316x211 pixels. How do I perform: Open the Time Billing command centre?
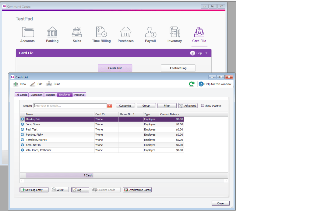(101, 34)
